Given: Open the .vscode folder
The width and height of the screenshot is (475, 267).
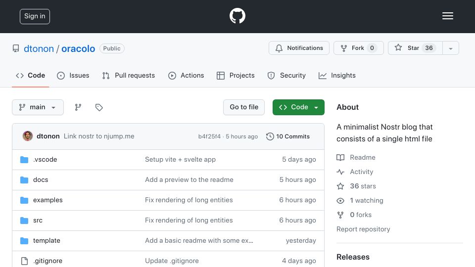Looking at the screenshot, I should [x=45, y=160].
